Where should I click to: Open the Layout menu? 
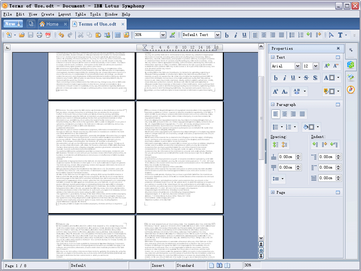point(65,14)
